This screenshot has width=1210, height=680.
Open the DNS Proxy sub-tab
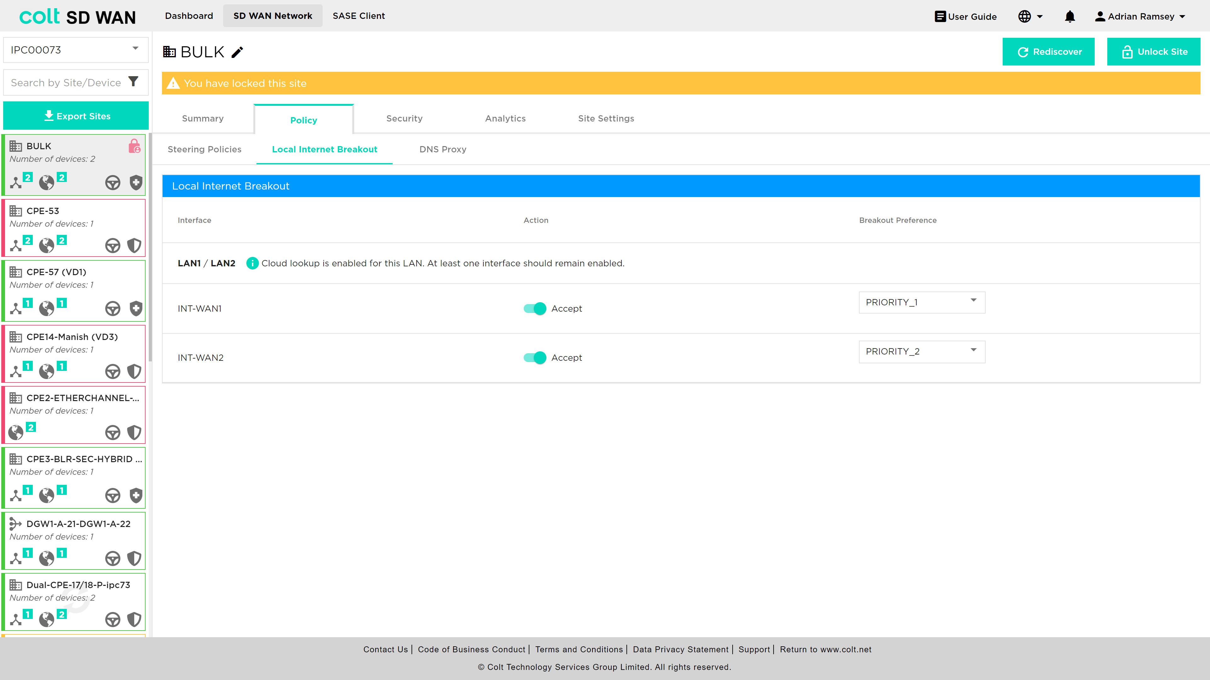pos(442,149)
